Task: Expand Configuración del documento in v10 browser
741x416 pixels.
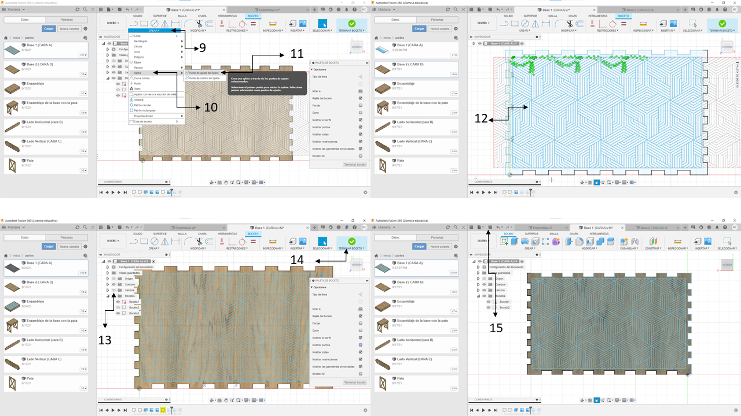Action: coord(478,267)
